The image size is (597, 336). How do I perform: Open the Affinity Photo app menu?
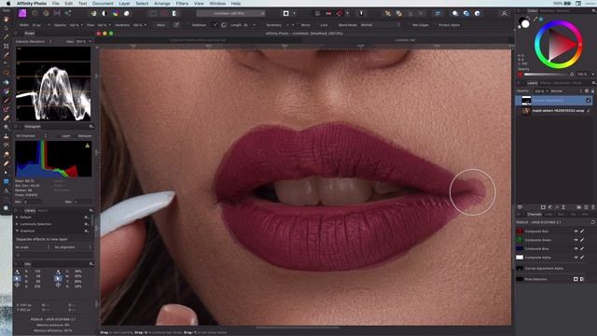click(32, 4)
